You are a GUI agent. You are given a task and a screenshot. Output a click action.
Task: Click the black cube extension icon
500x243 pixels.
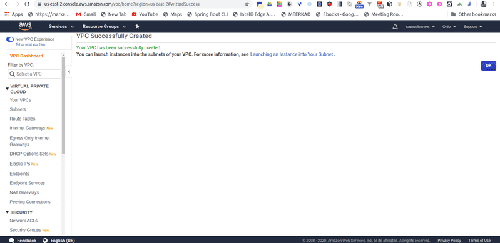click(x=389, y=4)
